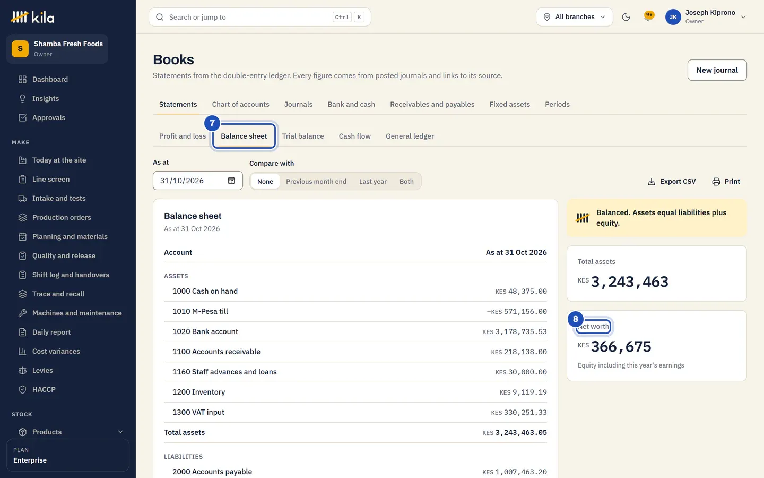The image size is (764, 478).
Task: Open Machines and maintenance wrench icon
Action: pyautogui.click(x=22, y=313)
